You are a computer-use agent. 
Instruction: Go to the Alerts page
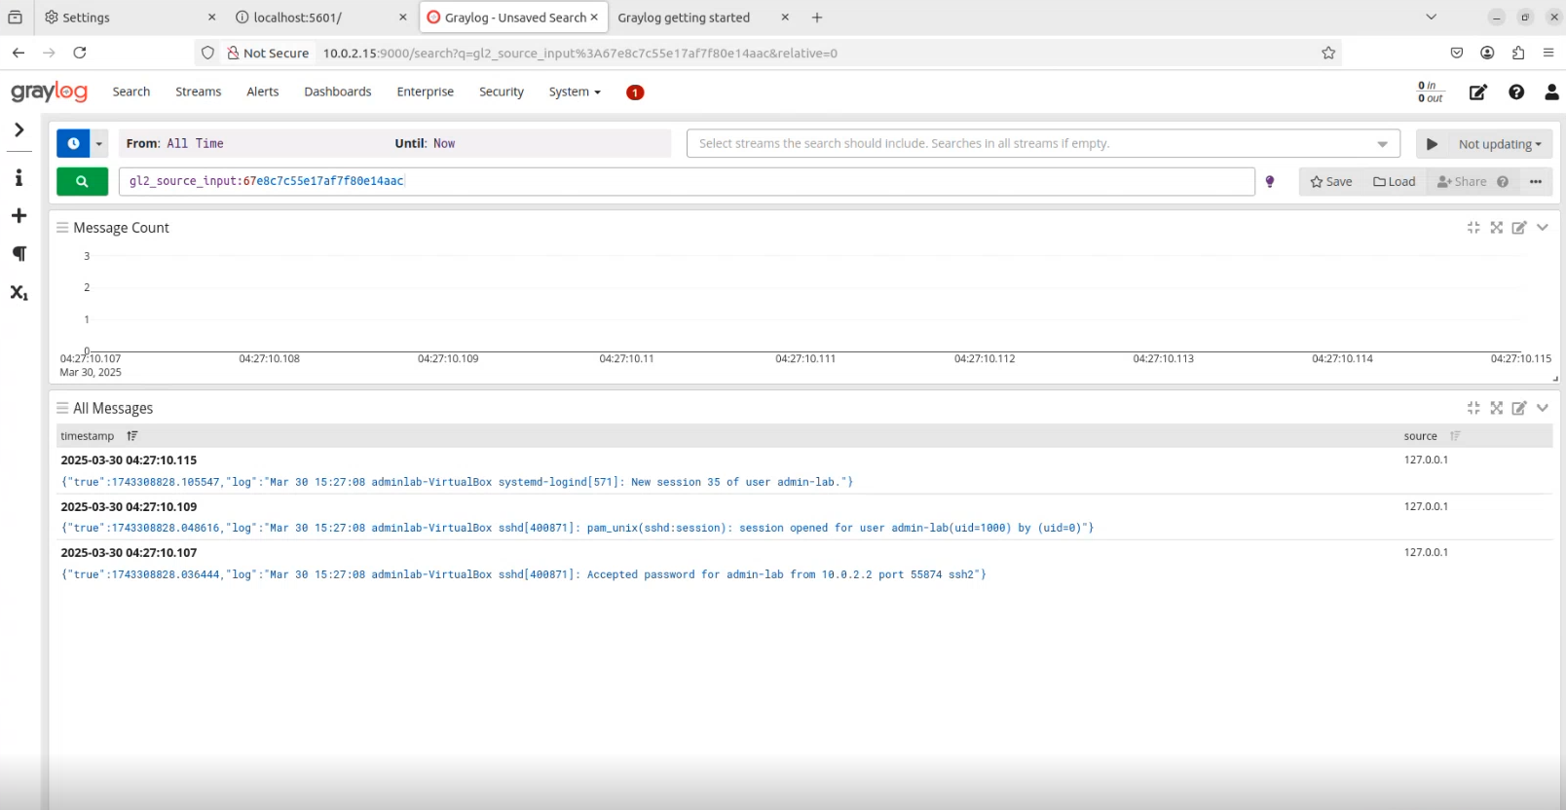tap(263, 92)
